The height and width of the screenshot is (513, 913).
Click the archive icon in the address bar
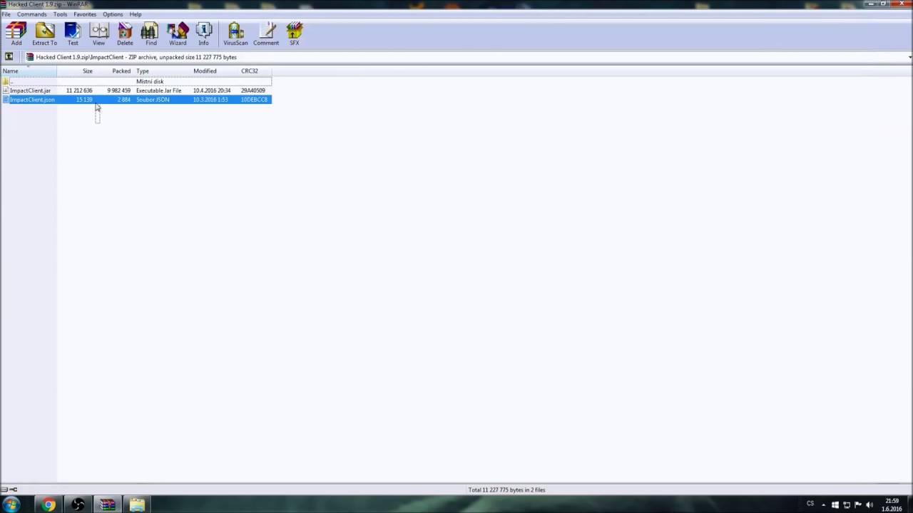(x=30, y=57)
